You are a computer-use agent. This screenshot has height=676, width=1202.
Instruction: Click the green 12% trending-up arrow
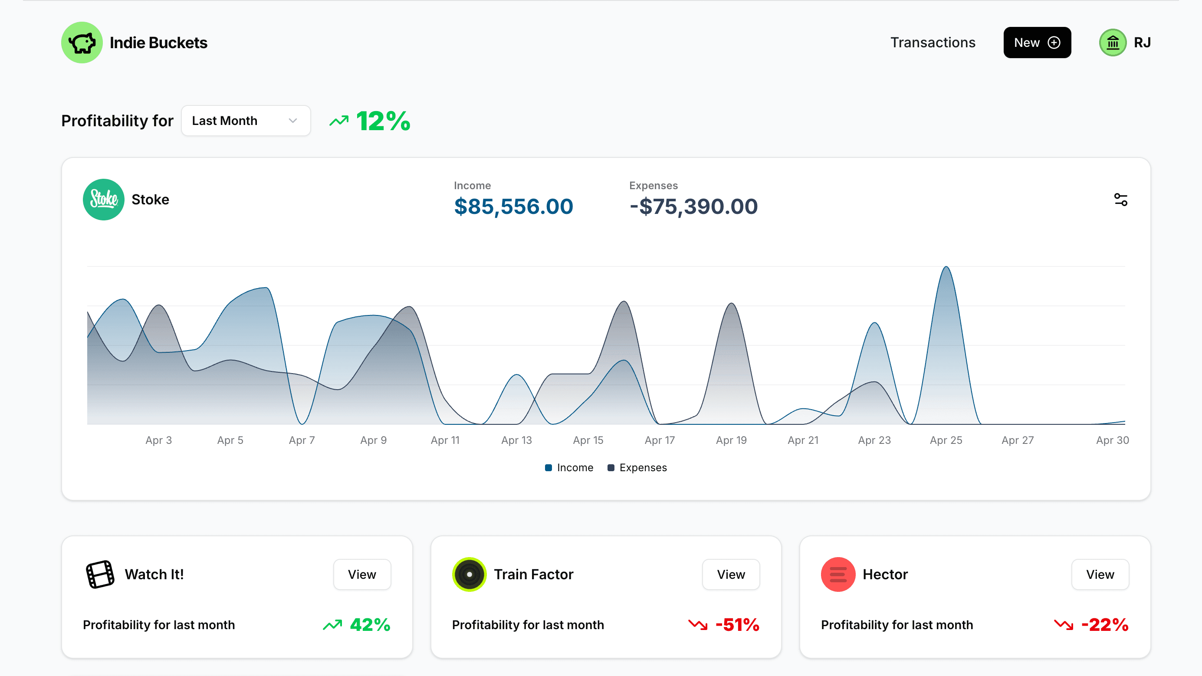tap(339, 121)
